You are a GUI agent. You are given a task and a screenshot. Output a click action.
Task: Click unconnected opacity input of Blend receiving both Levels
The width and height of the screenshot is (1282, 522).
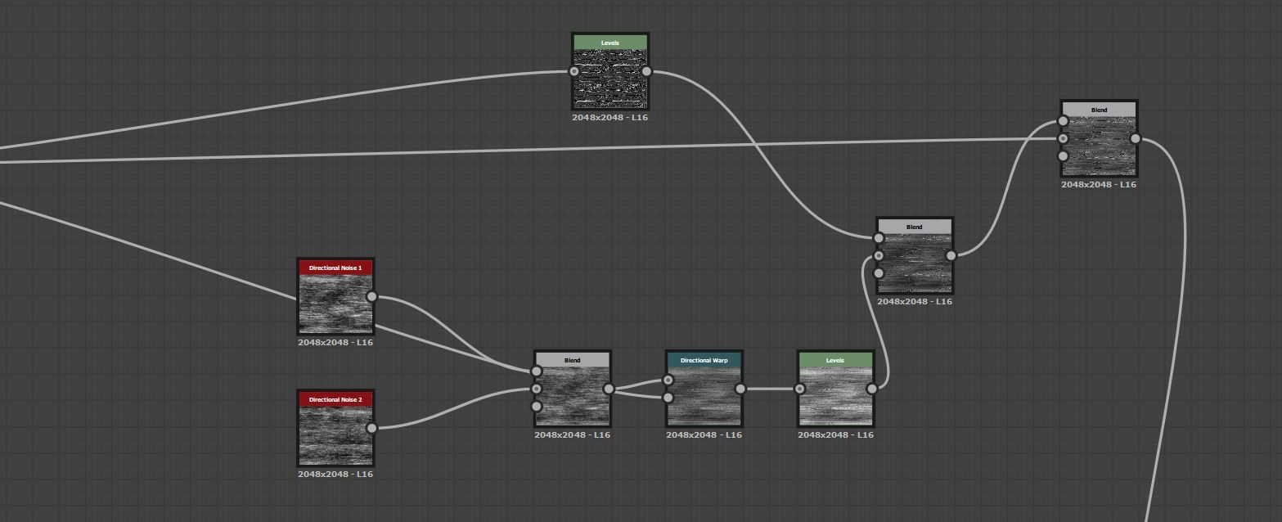coord(879,273)
